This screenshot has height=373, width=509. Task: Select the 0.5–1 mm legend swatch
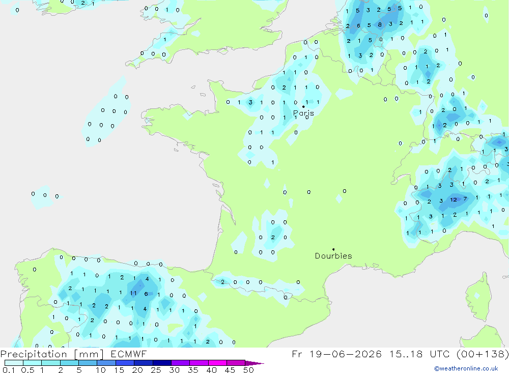pyautogui.click(x=33, y=363)
